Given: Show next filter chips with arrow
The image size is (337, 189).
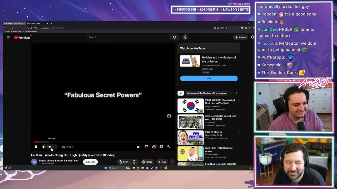Looking at the screenshot, I should coord(236,93).
